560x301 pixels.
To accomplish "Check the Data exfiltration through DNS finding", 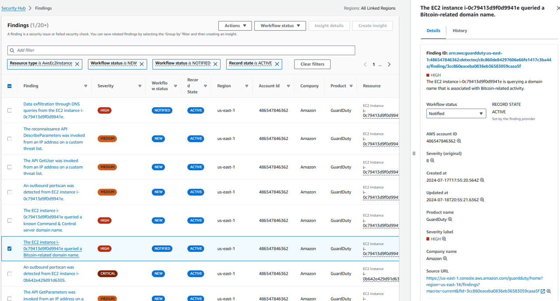I will pos(10,111).
